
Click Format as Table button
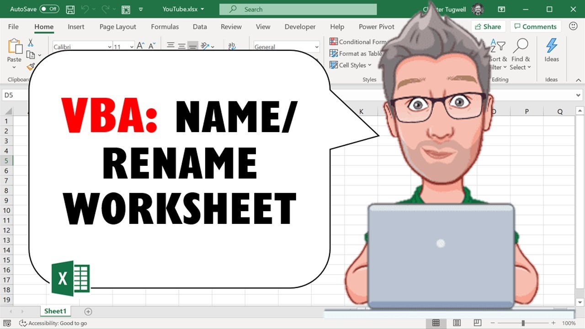(x=356, y=53)
